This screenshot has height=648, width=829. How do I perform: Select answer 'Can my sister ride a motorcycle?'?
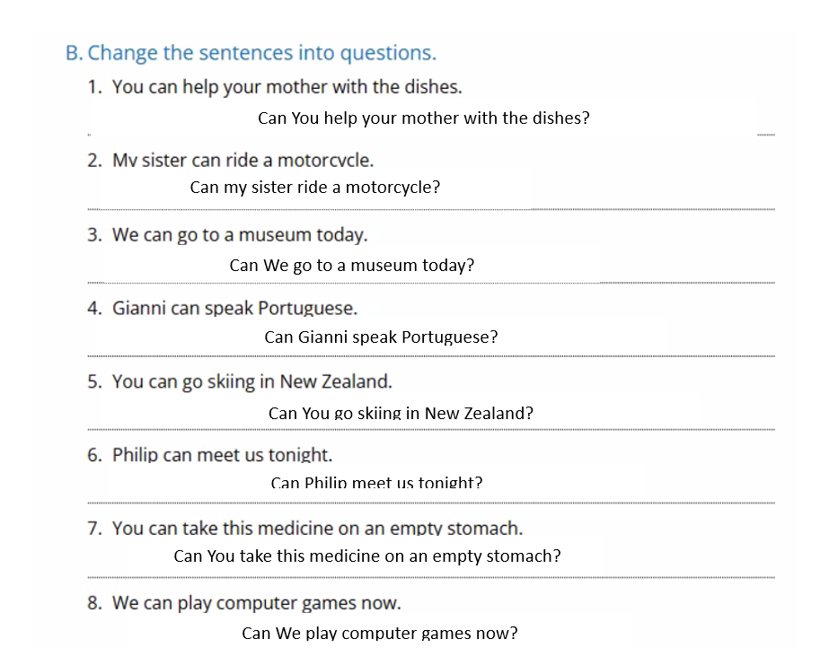pyautogui.click(x=314, y=188)
